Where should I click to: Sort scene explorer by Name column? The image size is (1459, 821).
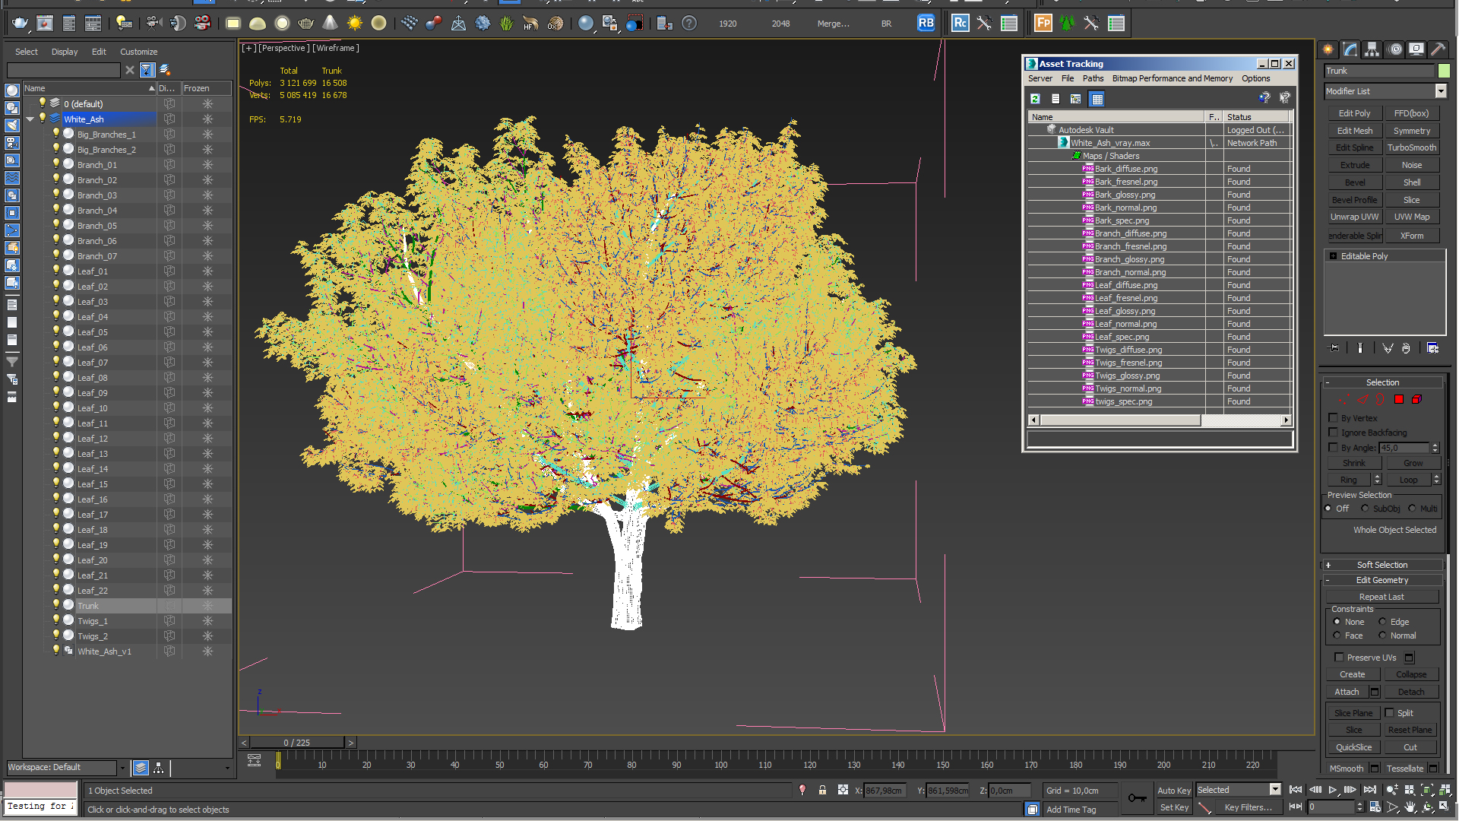click(x=89, y=88)
